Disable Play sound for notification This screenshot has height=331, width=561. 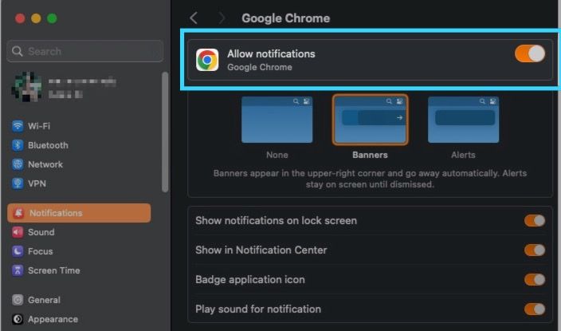tap(535, 309)
